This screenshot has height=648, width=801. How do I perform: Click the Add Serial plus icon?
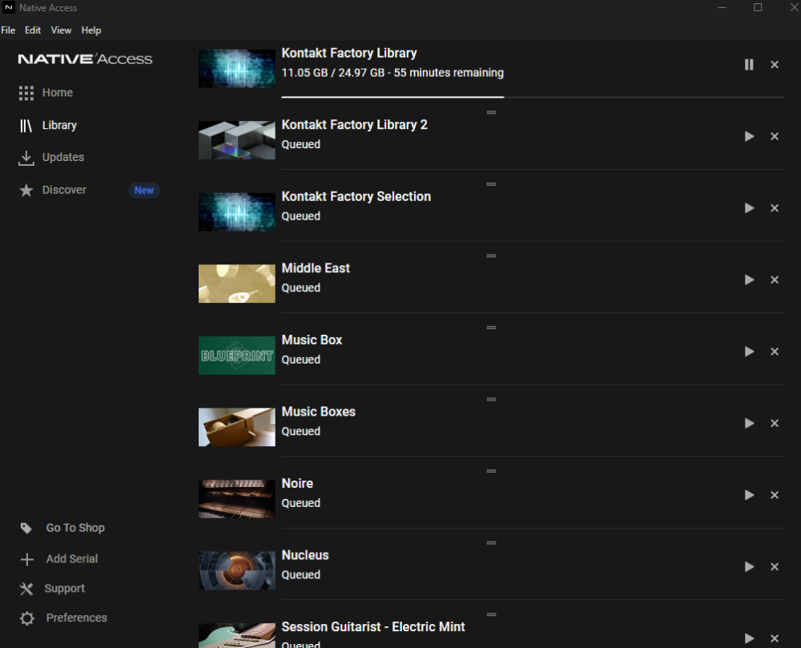[x=26, y=560]
